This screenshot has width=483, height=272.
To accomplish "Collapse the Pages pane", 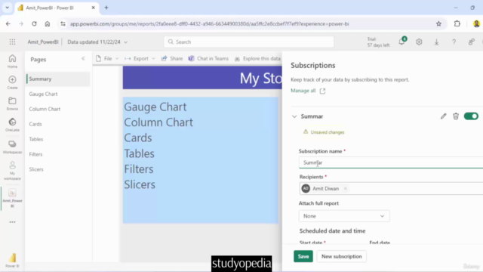I will click(x=83, y=59).
